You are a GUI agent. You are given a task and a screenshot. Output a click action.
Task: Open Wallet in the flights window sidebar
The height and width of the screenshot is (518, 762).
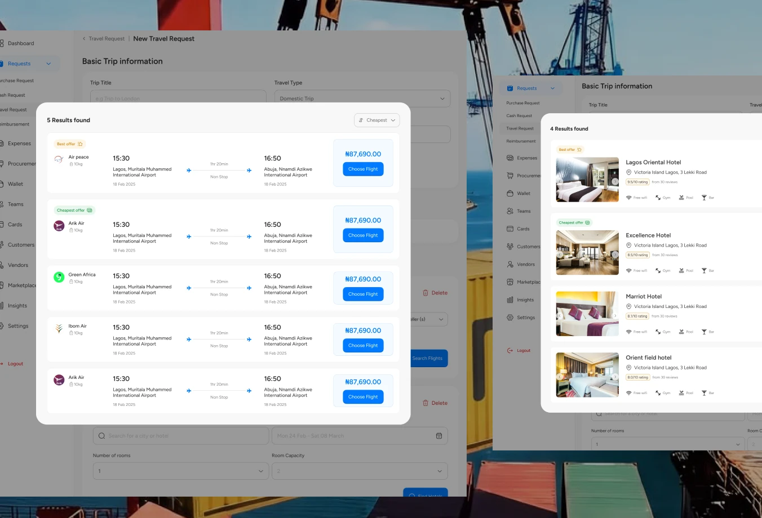tap(15, 184)
